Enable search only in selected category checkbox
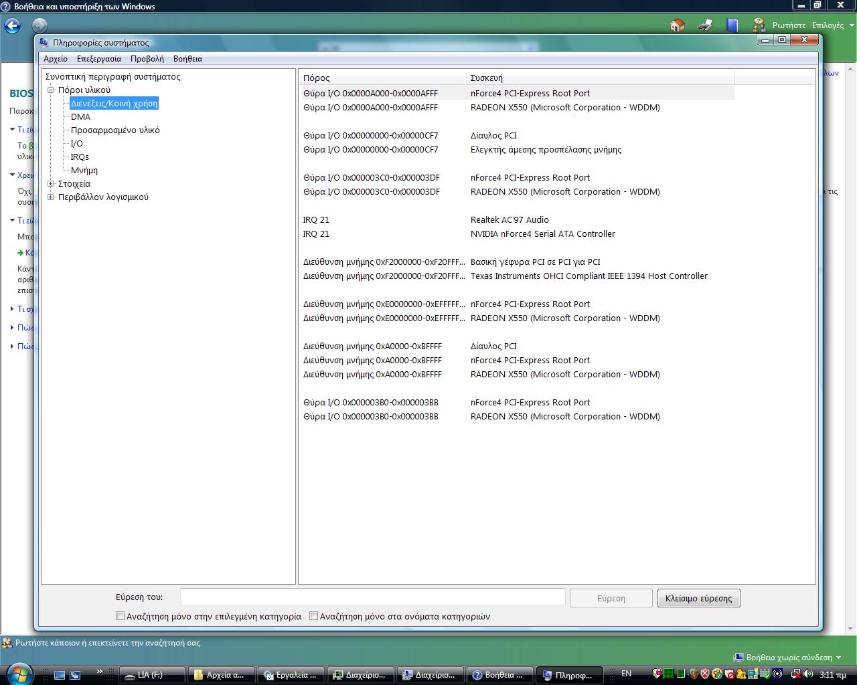The height and width of the screenshot is (685, 857). pyautogui.click(x=121, y=616)
